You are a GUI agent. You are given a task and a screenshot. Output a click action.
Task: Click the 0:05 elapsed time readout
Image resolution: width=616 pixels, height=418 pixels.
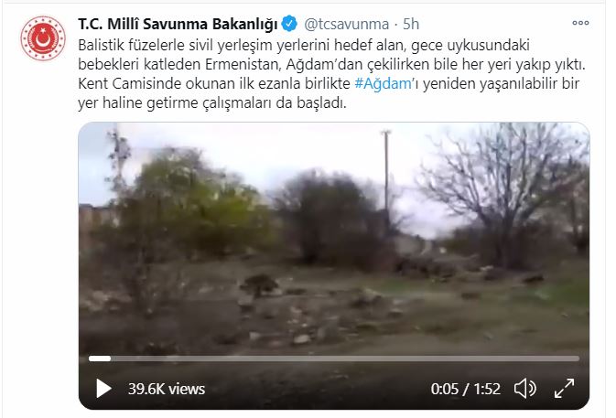(444, 389)
